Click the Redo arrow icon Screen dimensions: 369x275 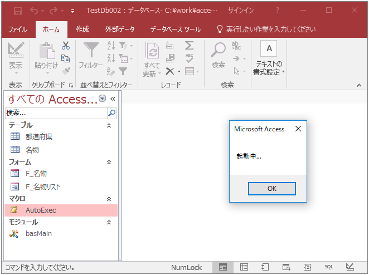click(x=54, y=11)
